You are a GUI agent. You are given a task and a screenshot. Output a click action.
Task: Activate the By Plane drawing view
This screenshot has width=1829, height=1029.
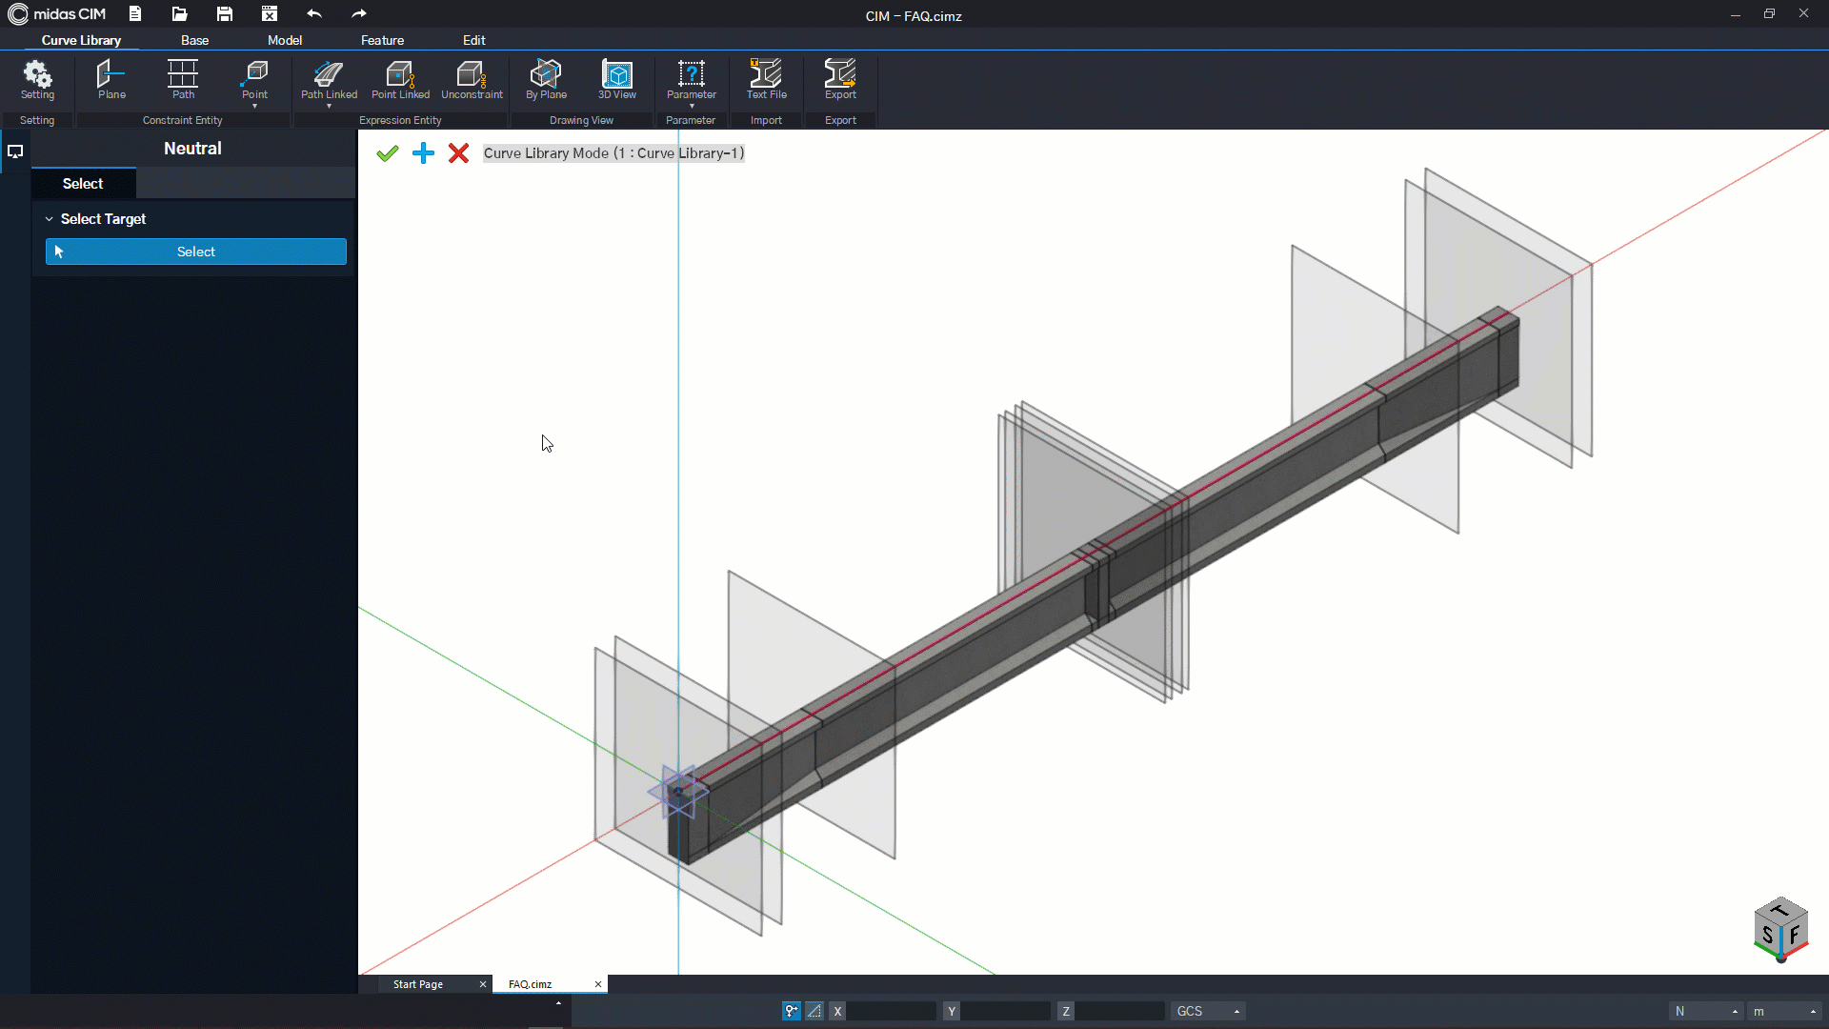click(x=546, y=80)
